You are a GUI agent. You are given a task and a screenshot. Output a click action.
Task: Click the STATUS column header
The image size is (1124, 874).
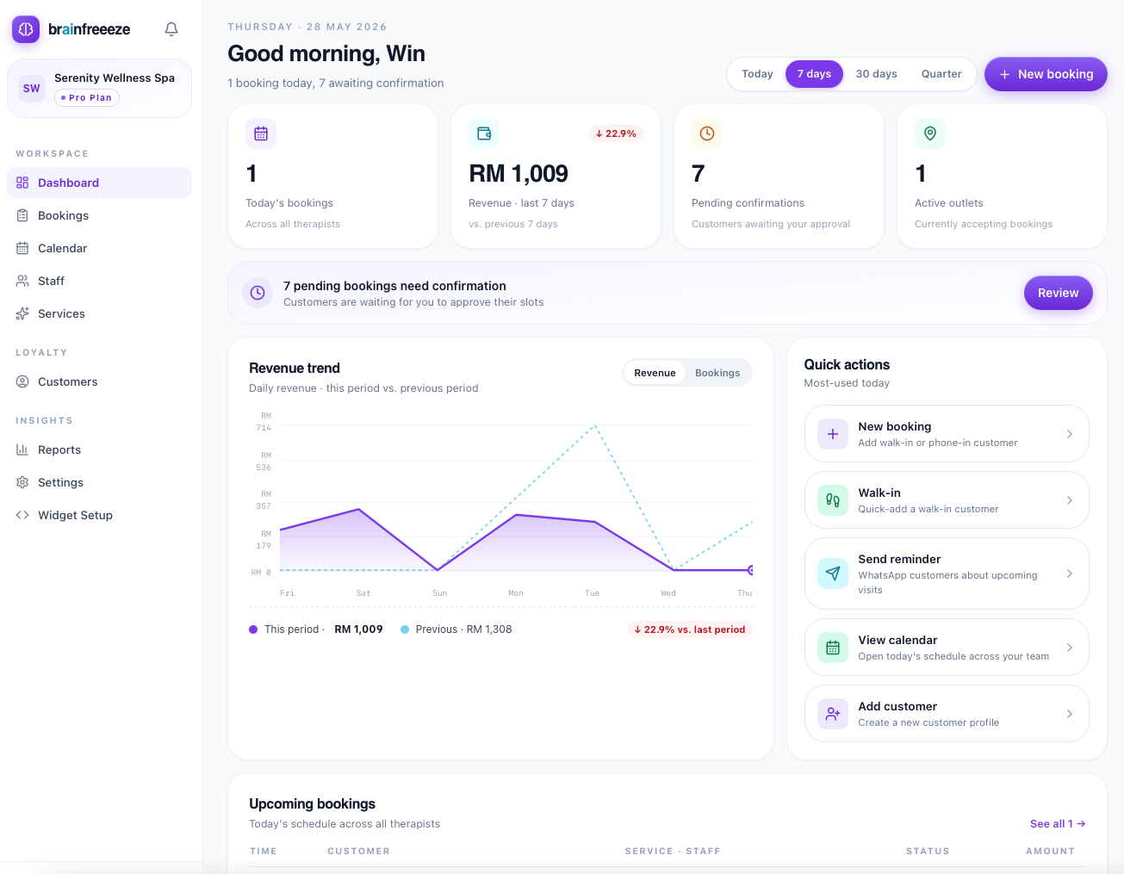click(928, 851)
